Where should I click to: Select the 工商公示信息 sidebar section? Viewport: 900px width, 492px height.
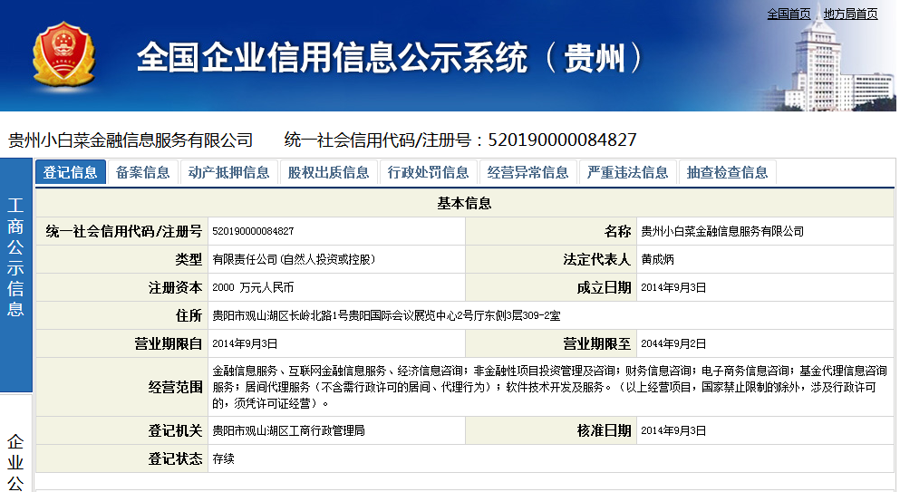pyautogui.click(x=16, y=275)
